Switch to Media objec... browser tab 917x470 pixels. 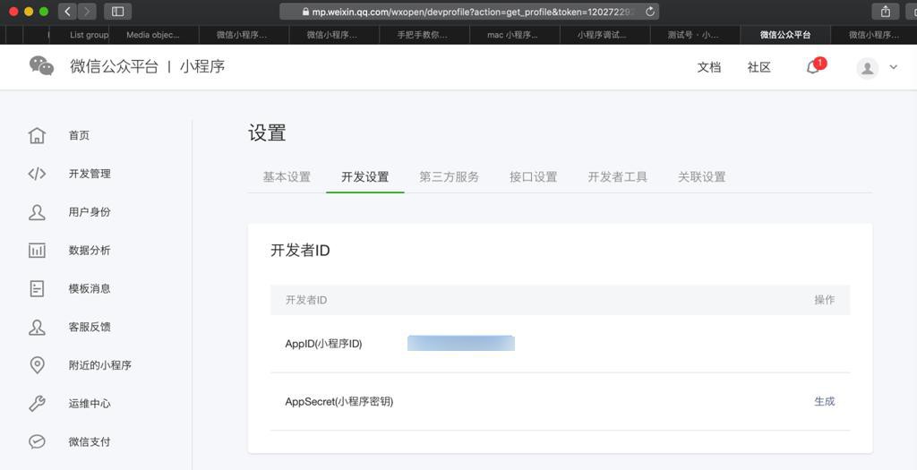tap(153, 35)
